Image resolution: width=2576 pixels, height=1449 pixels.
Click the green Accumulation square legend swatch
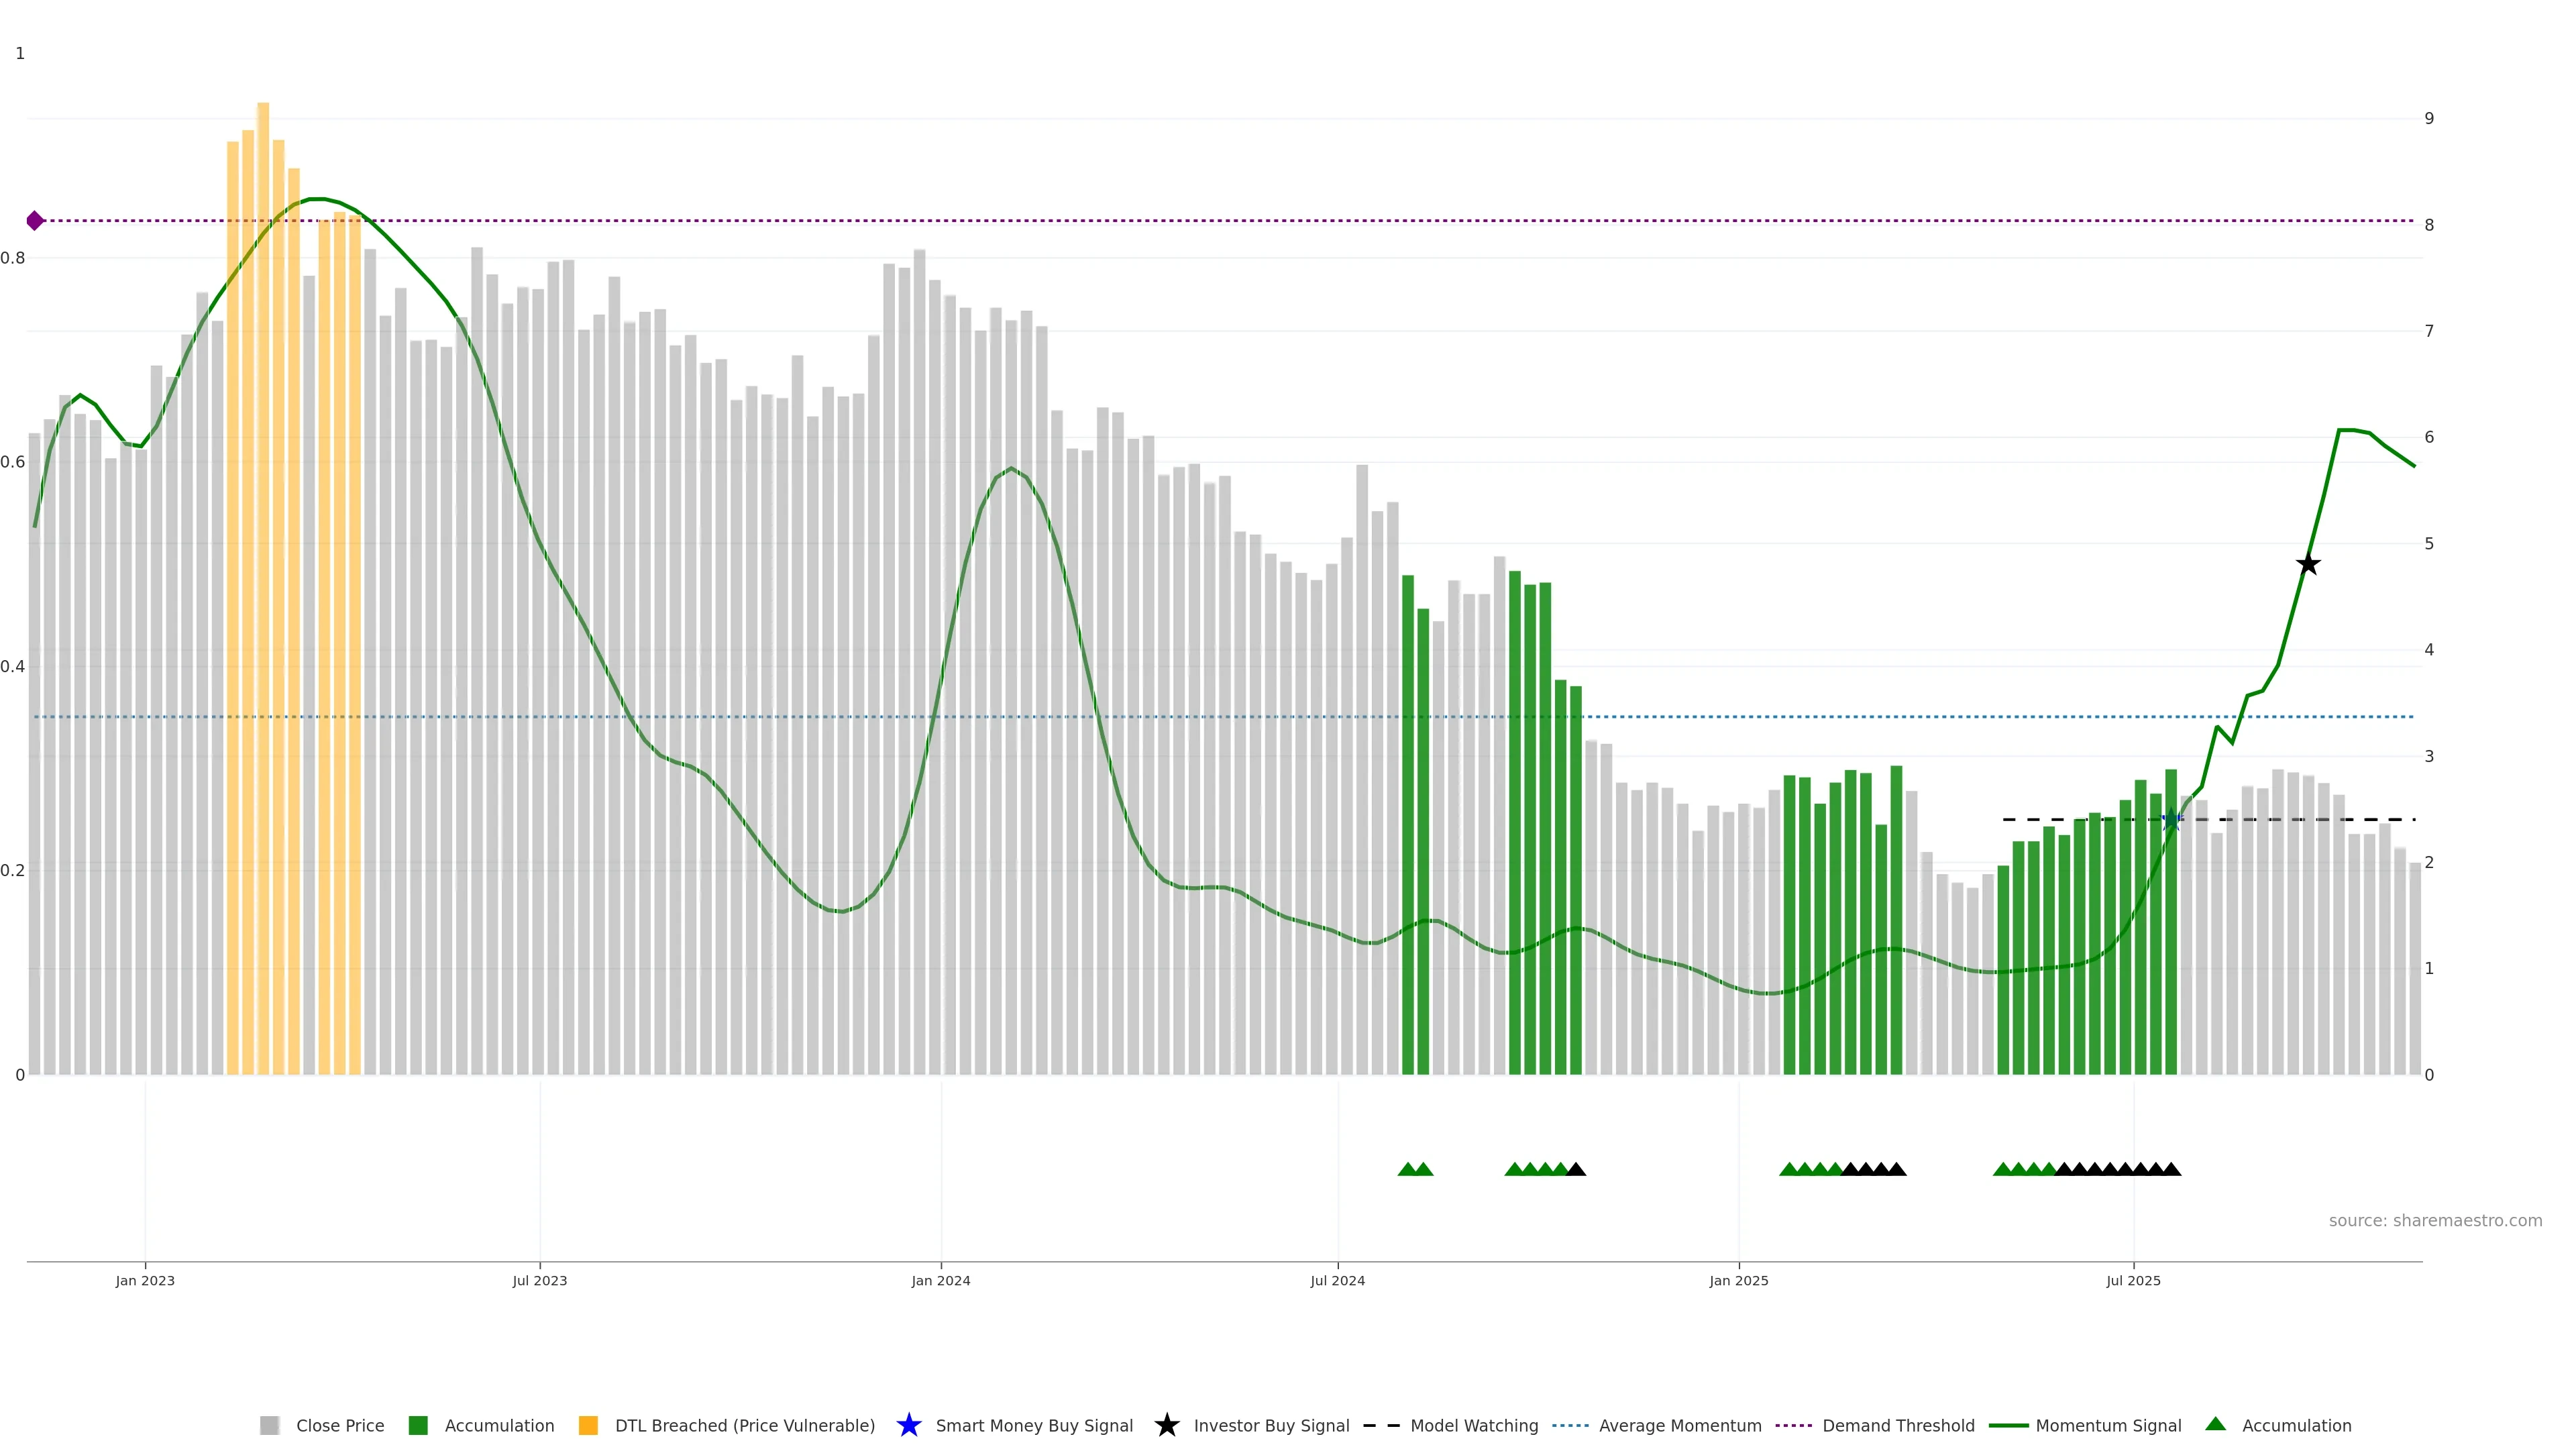tap(418, 1425)
